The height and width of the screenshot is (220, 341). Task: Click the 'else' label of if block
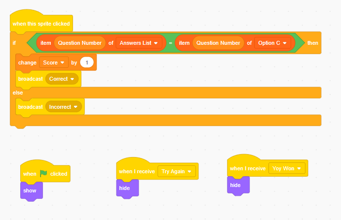(x=18, y=93)
